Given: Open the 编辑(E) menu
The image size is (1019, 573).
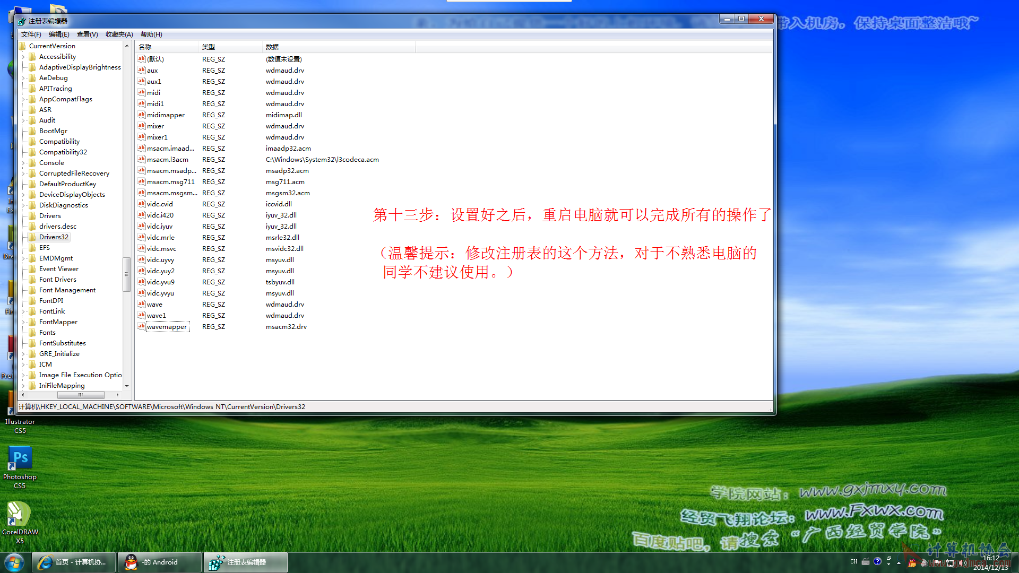Looking at the screenshot, I should 59,34.
